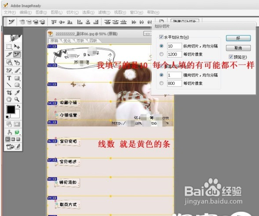Open the 滤镜(T) menu
The image size is (259, 216).
[104, 12]
